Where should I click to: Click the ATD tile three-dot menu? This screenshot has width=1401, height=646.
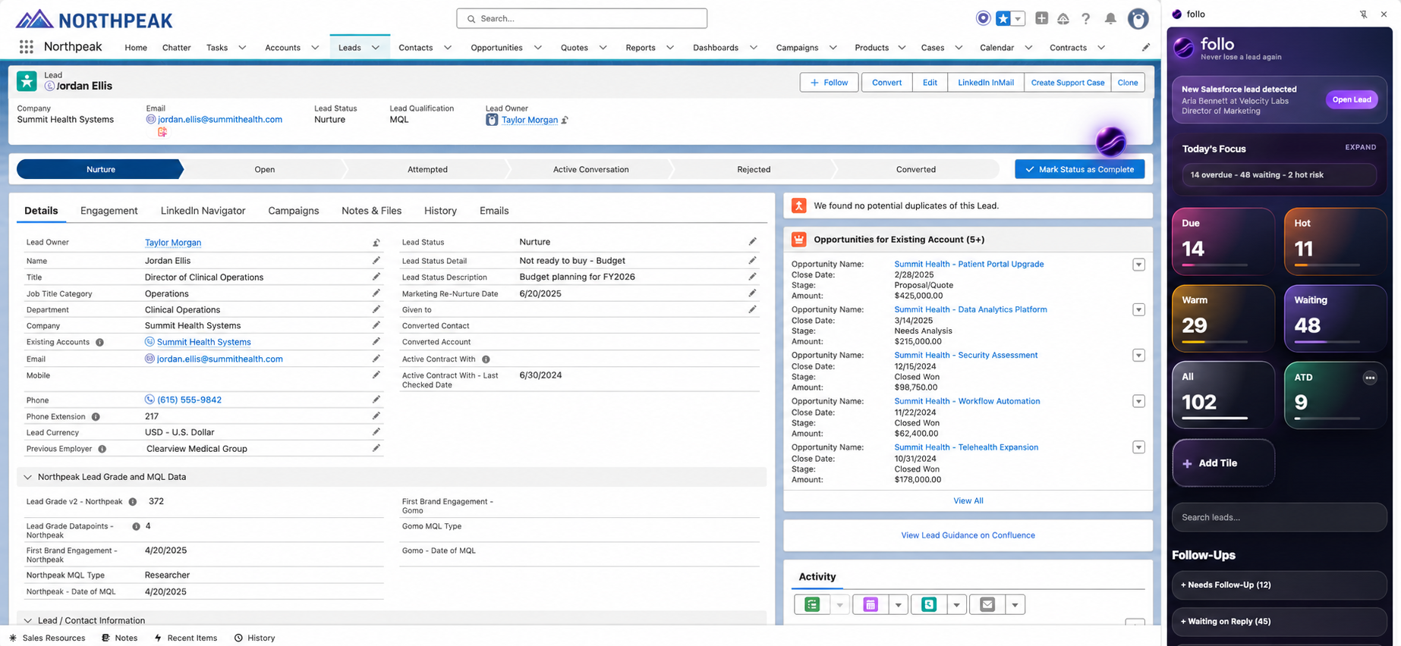tap(1369, 378)
